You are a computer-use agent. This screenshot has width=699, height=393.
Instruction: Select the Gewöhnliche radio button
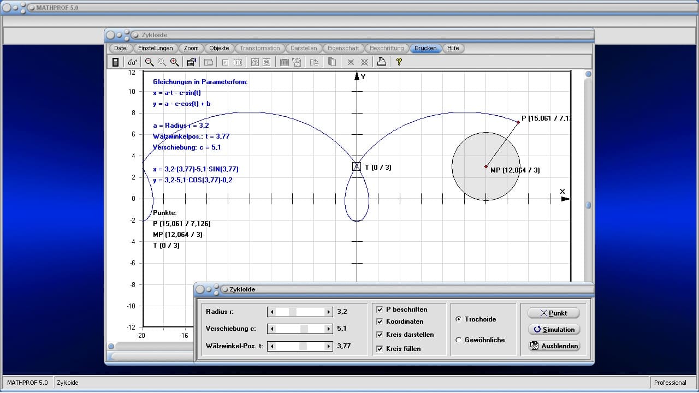tap(459, 340)
